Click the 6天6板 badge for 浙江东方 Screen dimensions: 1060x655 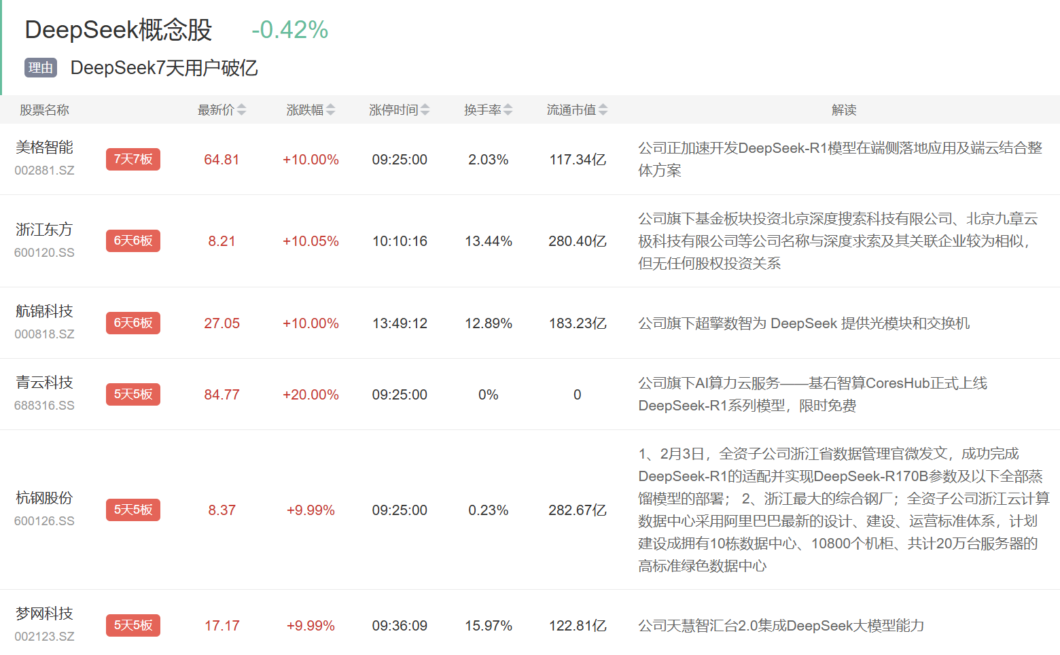(x=133, y=241)
